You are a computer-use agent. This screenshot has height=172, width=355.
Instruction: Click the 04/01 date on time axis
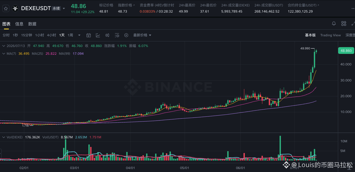point(130,168)
